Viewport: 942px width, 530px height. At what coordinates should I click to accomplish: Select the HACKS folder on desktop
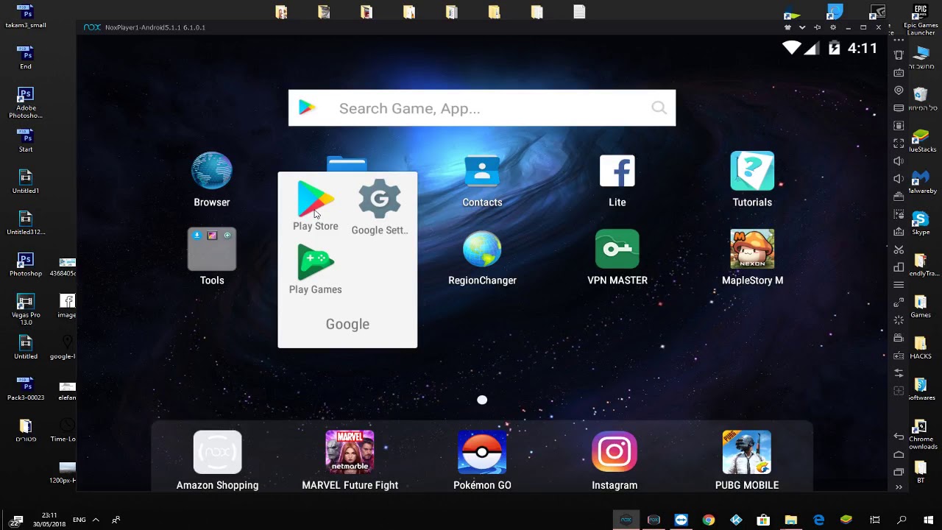click(921, 347)
